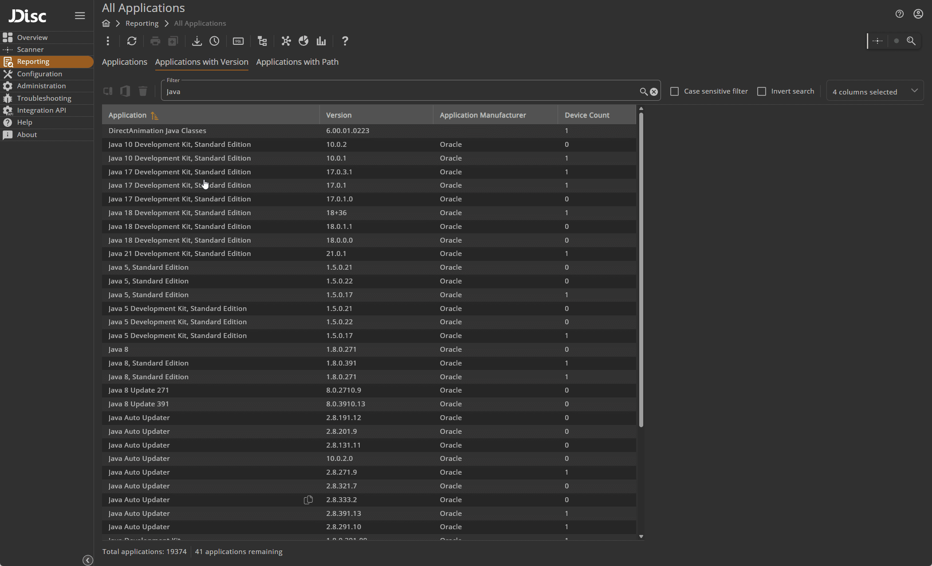Open the SQL query icon
The image size is (932, 566).
(238, 41)
